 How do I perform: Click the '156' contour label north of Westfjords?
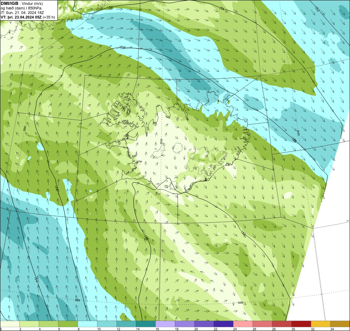pyautogui.click(x=123, y=48)
